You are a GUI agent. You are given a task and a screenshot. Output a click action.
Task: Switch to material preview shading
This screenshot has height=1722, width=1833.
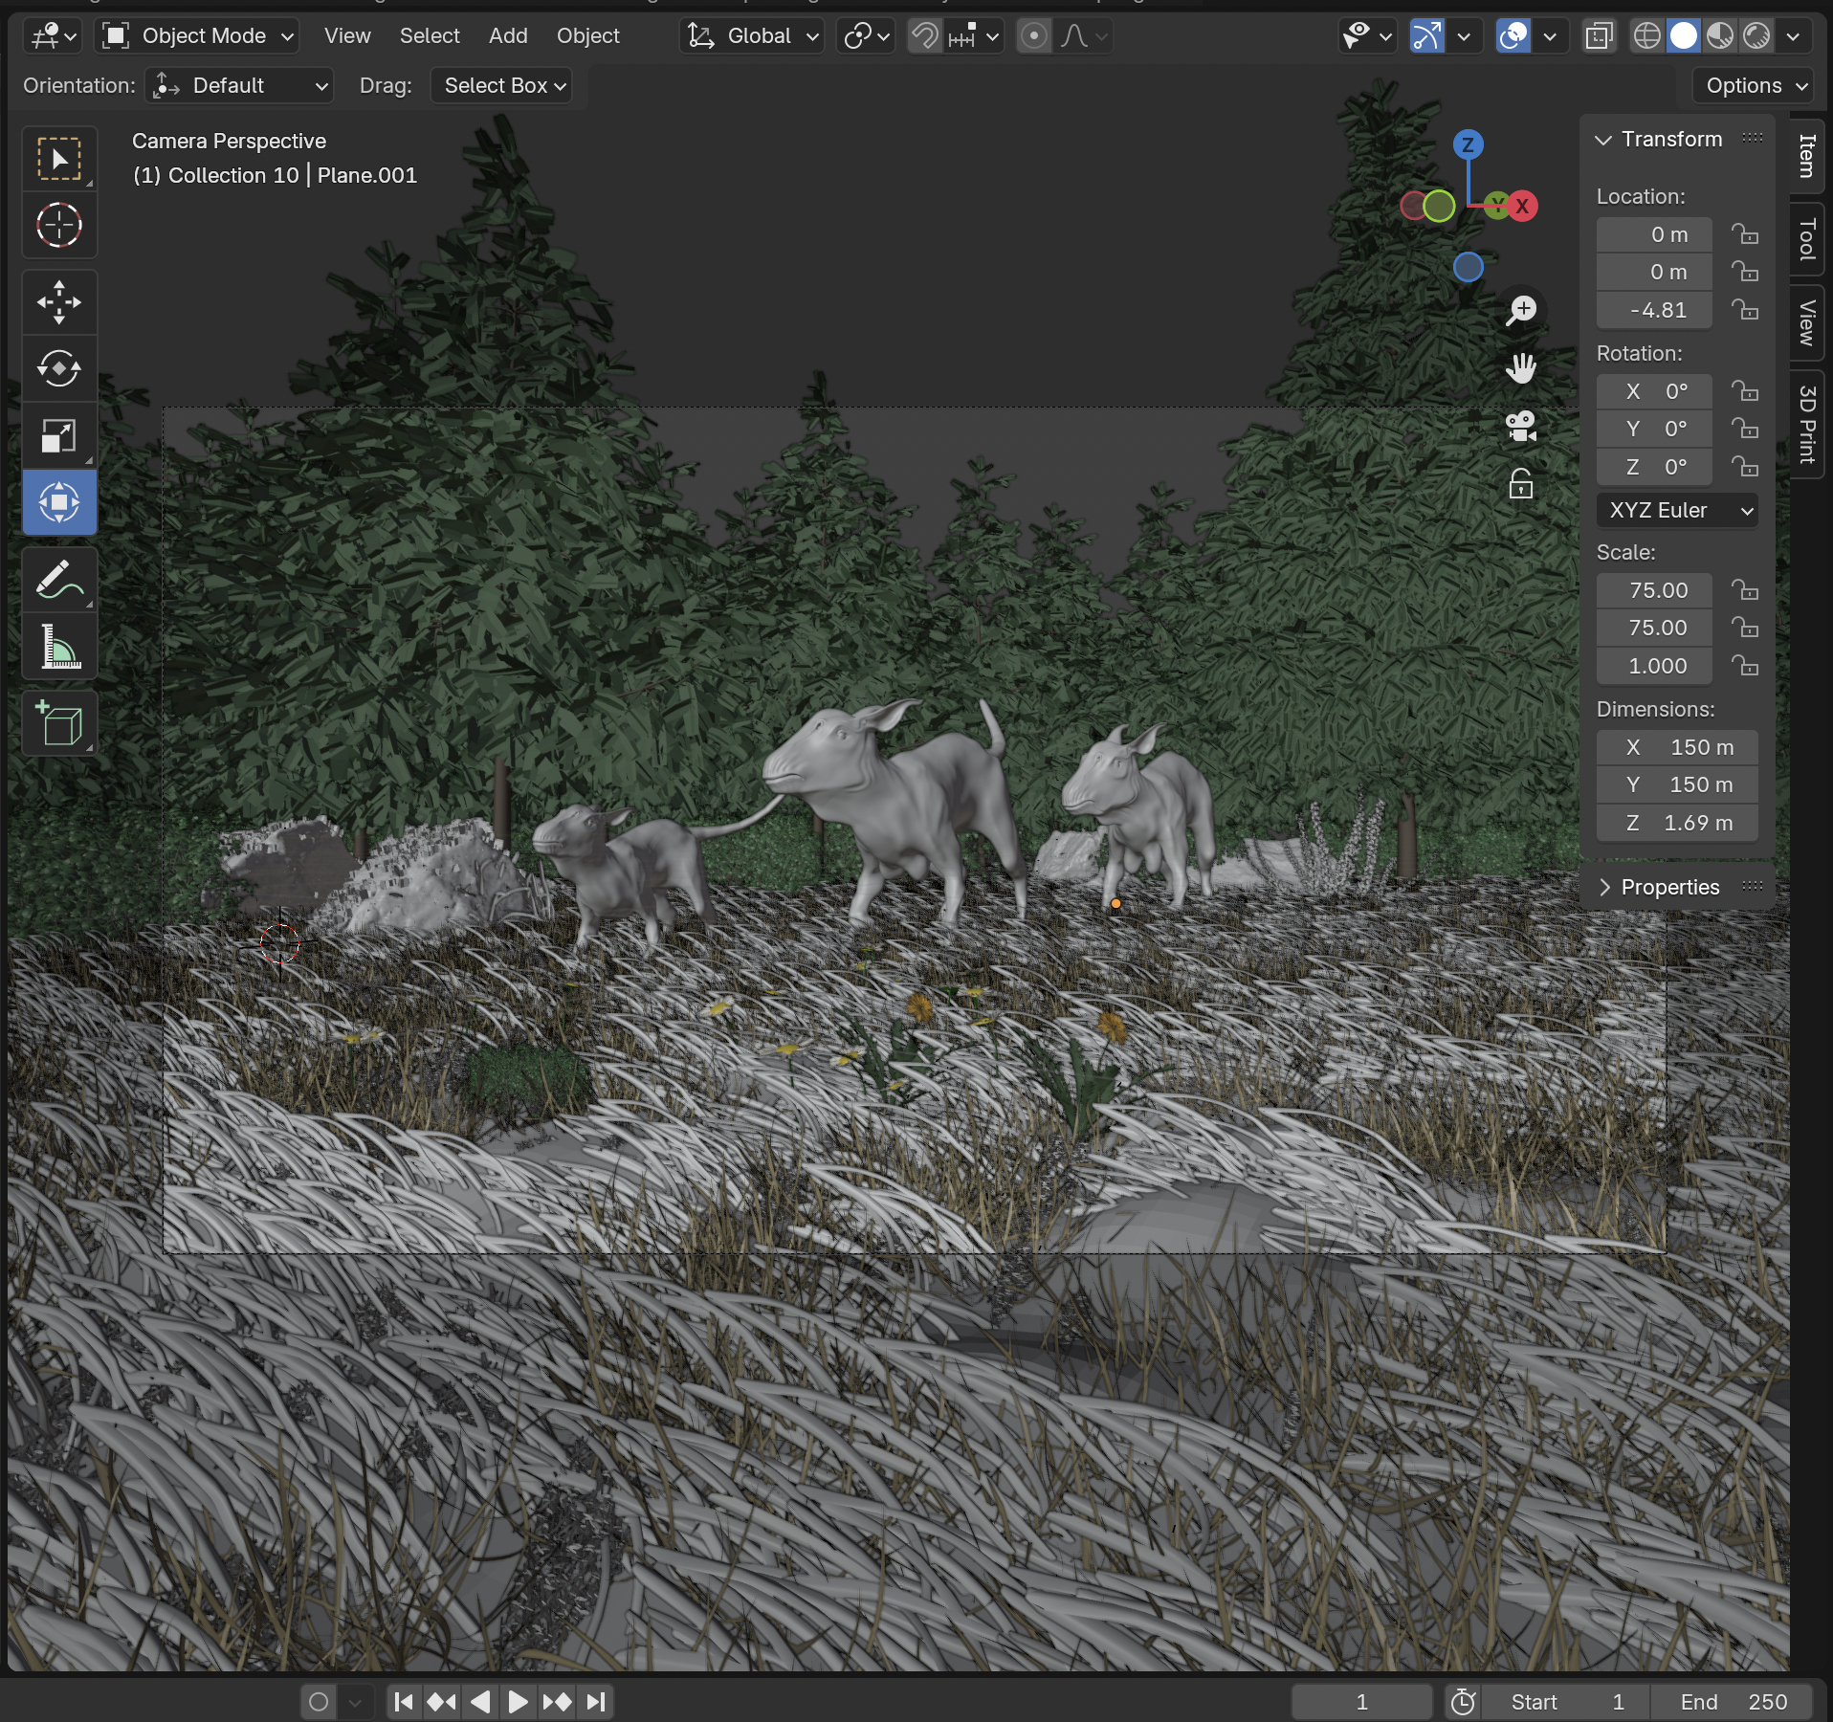(x=1720, y=36)
